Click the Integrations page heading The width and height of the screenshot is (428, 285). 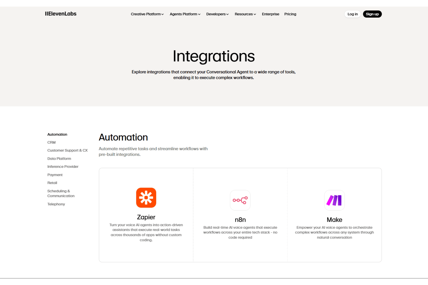214,56
